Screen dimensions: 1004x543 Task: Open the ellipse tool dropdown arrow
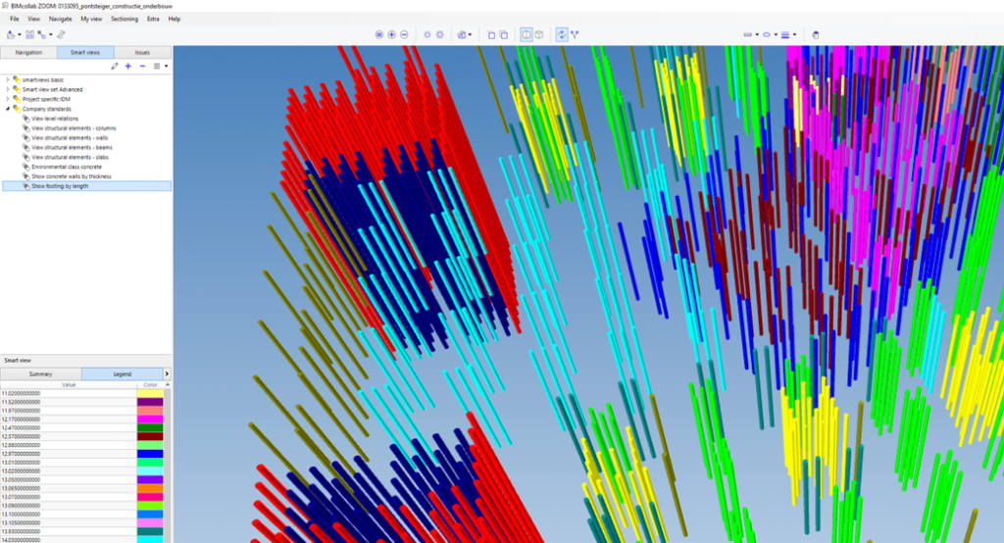[776, 34]
